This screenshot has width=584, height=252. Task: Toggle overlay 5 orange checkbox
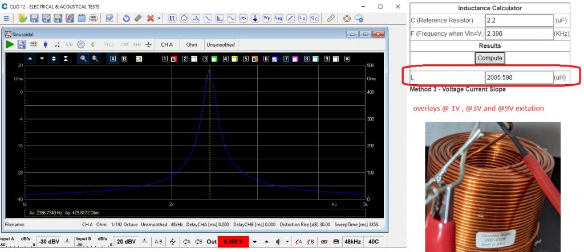pos(254,59)
